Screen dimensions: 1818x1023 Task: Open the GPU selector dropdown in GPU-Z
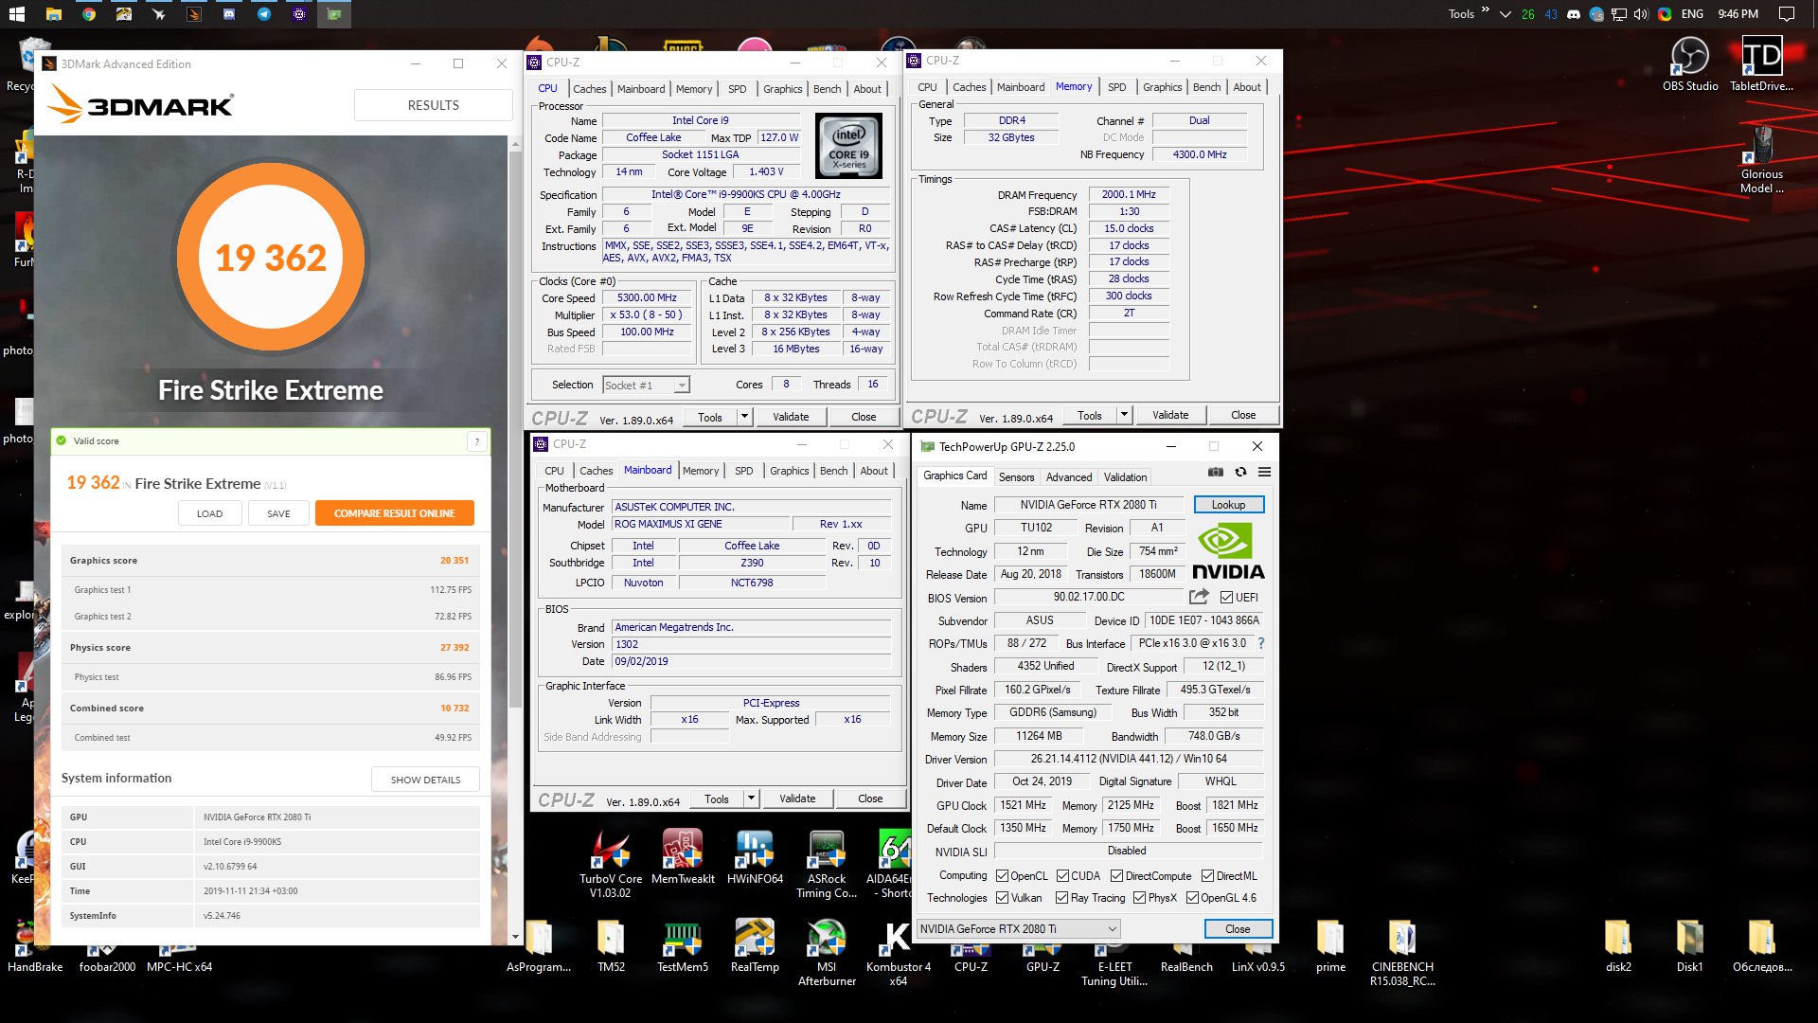(x=1019, y=929)
